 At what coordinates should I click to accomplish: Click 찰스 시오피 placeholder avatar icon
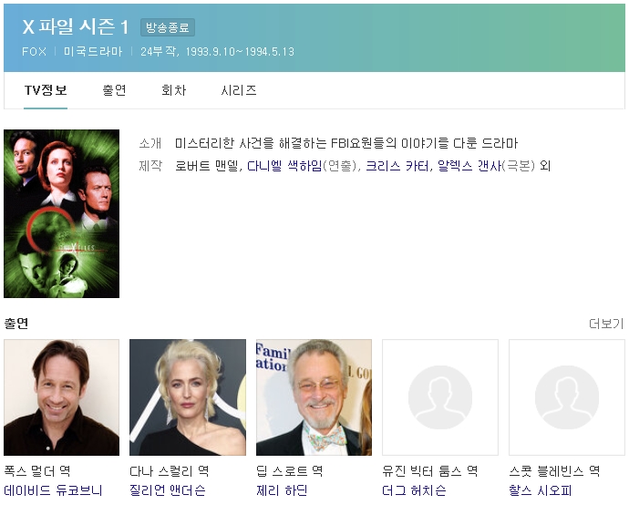(x=566, y=397)
